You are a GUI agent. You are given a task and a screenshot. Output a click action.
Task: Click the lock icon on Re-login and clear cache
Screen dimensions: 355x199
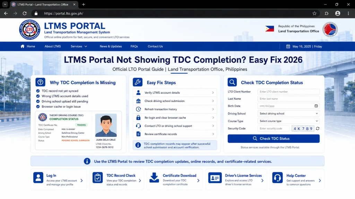click(138, 117)
